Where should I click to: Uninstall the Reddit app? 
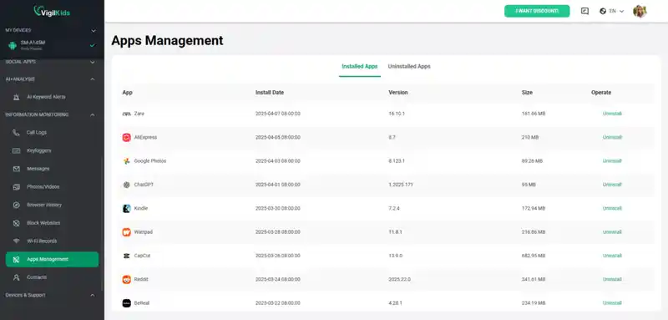(612, 280)
